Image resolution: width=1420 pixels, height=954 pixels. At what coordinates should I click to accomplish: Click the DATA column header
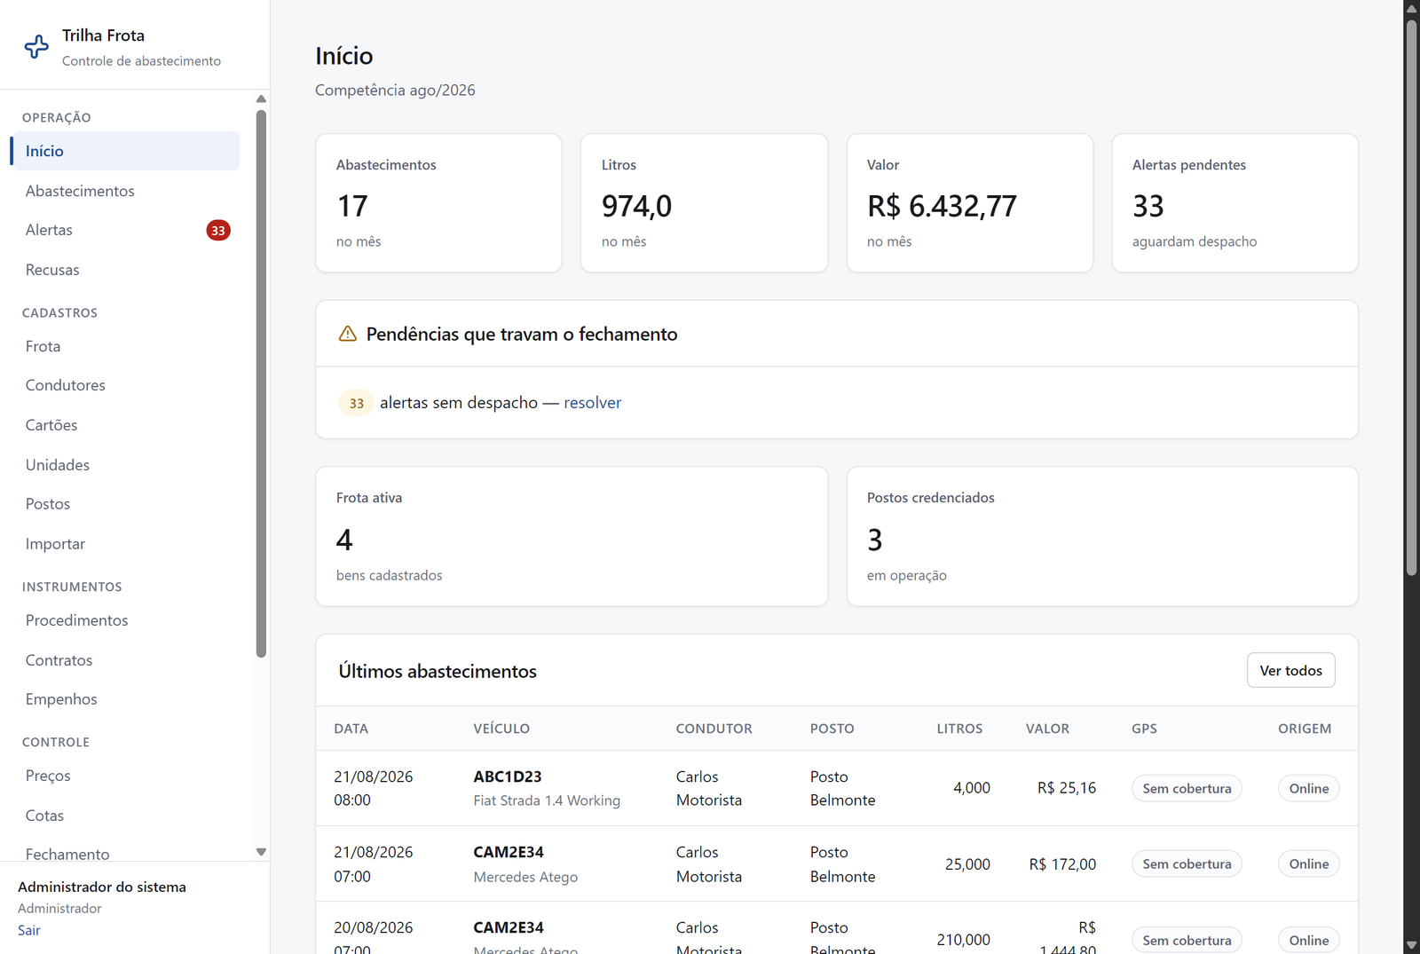point(351,729)
